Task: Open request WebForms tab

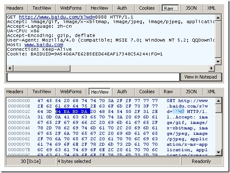Action: [71, 8]
